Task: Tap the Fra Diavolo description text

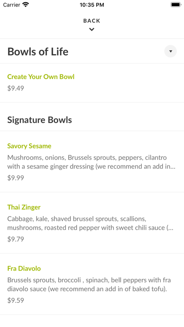Action: 89,284
